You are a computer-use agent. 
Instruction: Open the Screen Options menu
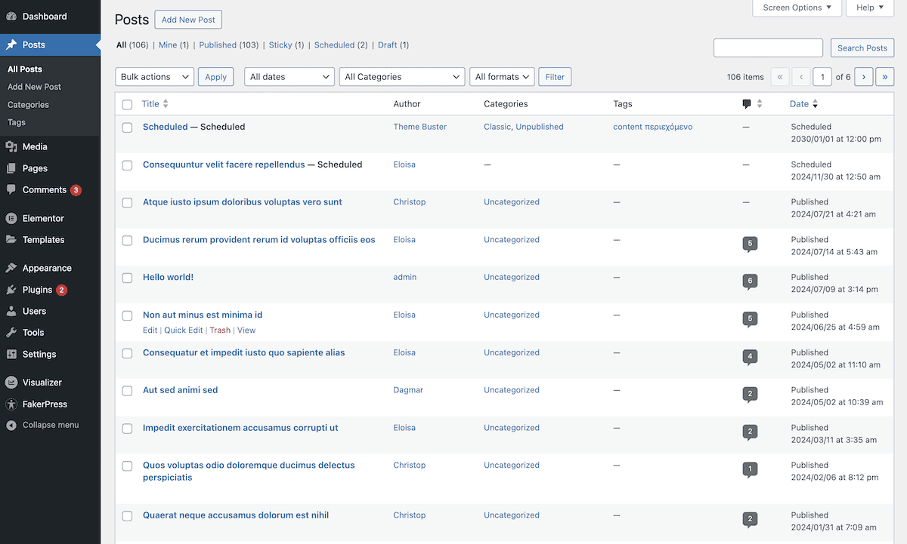(x=797, y=8)
